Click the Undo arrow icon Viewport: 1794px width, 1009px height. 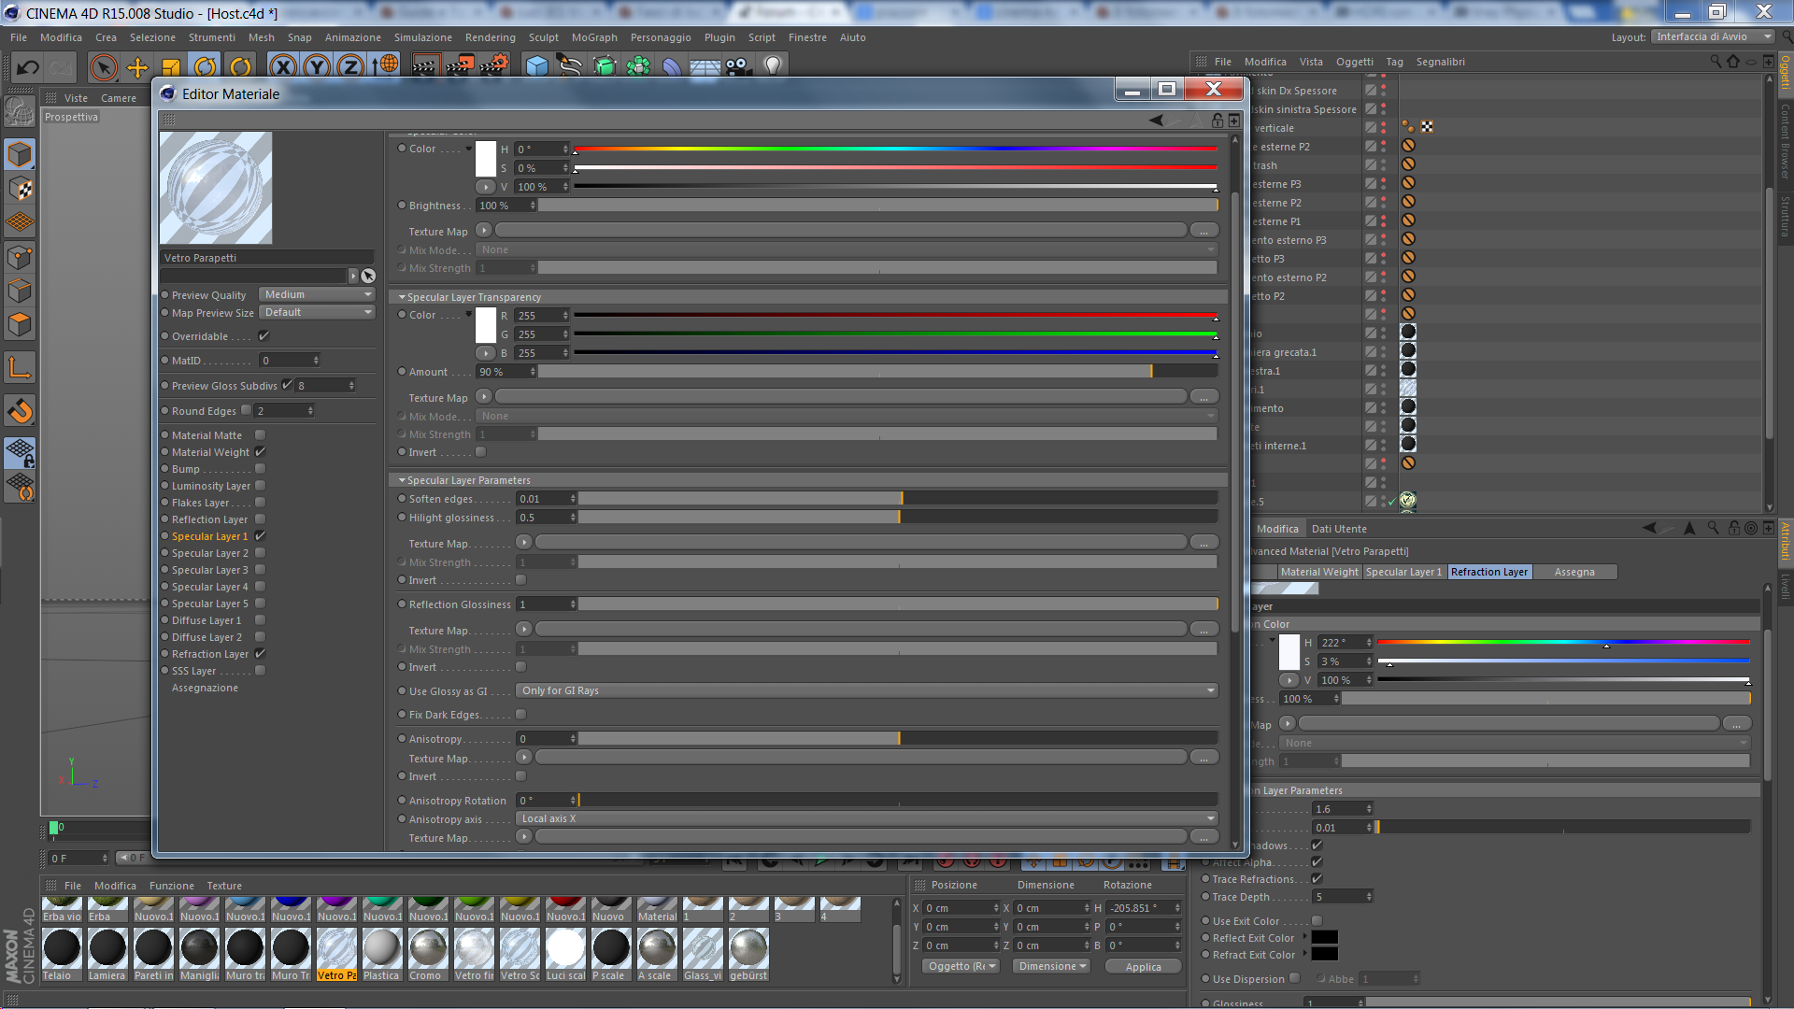pos(28,66)
